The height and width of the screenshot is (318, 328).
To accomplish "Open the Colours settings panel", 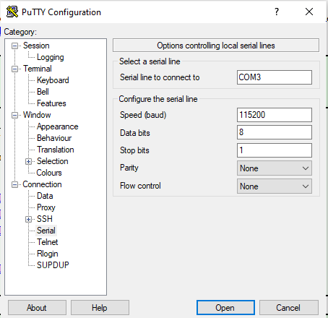I will (49, 173).
